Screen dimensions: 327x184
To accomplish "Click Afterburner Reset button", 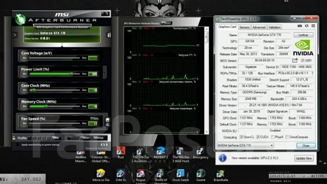I will click(86, 138).
